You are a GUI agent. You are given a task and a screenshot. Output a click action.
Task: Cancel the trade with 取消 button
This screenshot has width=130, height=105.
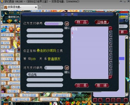[102, 86]
